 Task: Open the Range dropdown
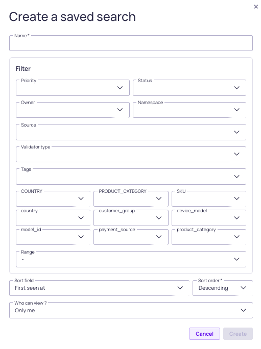point(131,259)
